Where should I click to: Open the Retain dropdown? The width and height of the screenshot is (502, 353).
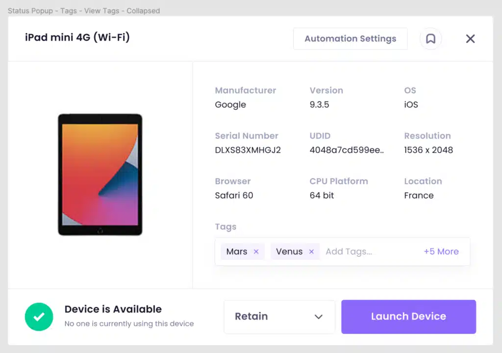[x=279, y=317]
